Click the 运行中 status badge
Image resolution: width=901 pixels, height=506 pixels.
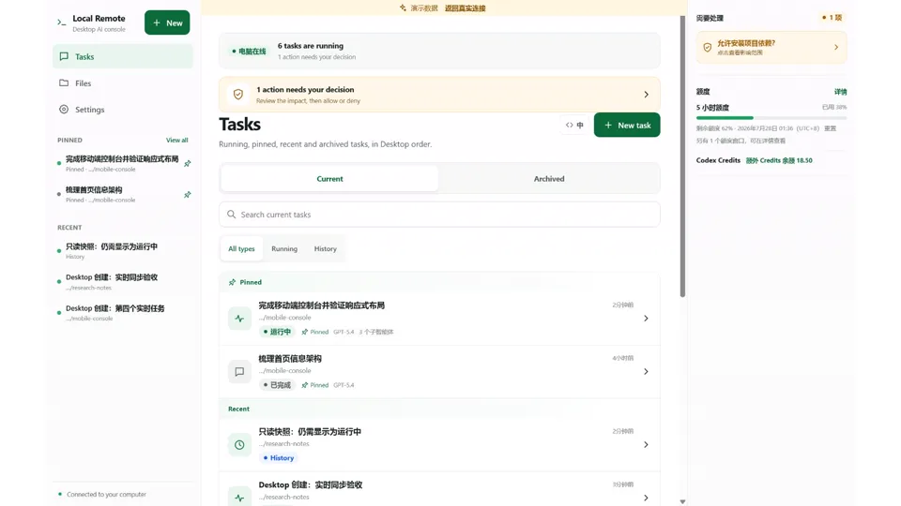277,332
